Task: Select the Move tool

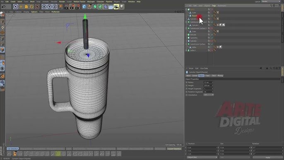Action: click(21, 7)
